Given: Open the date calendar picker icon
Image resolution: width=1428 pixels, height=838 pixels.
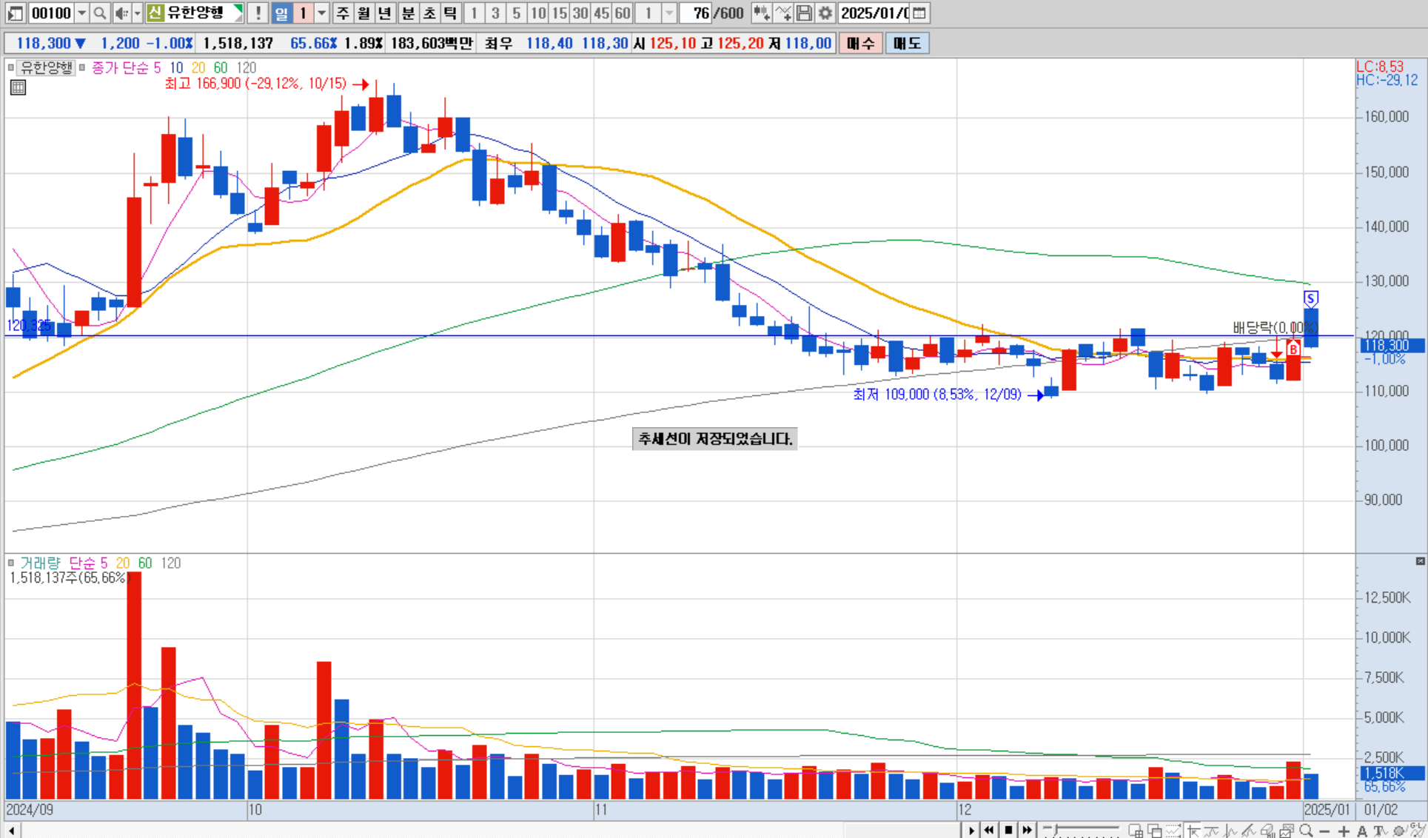Looking at the screenshot, I should [x=919, y=13].
